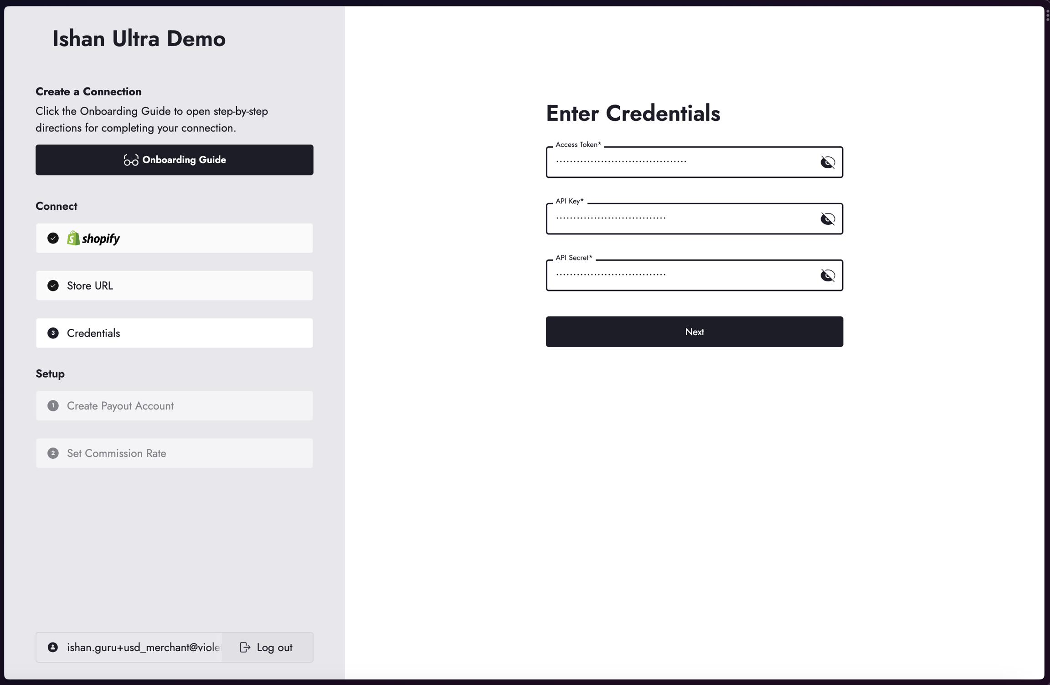
Task: Open the Store URL step
Action: coord(174,285)
